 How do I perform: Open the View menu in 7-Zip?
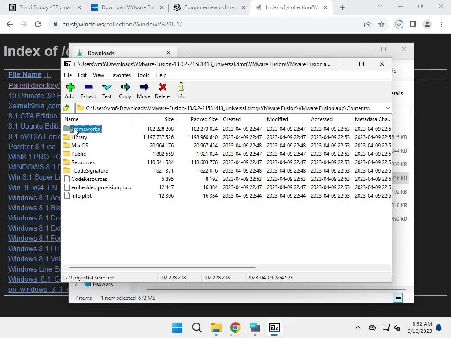(x=98, y=75)
